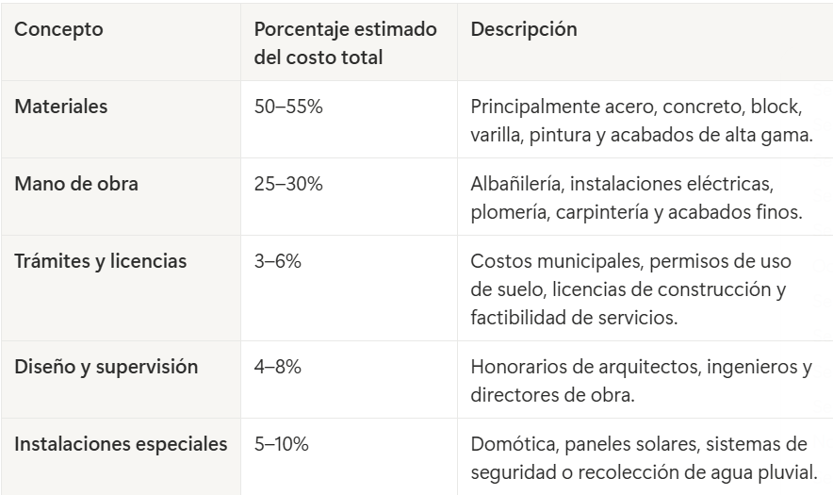Click the 'Concepto' column header
Image resolution: width=833 pixels, height=495 pixels.
[59, 29]
